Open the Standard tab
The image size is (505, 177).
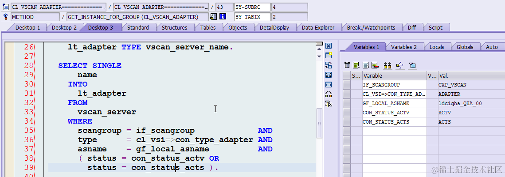(138, 27)
